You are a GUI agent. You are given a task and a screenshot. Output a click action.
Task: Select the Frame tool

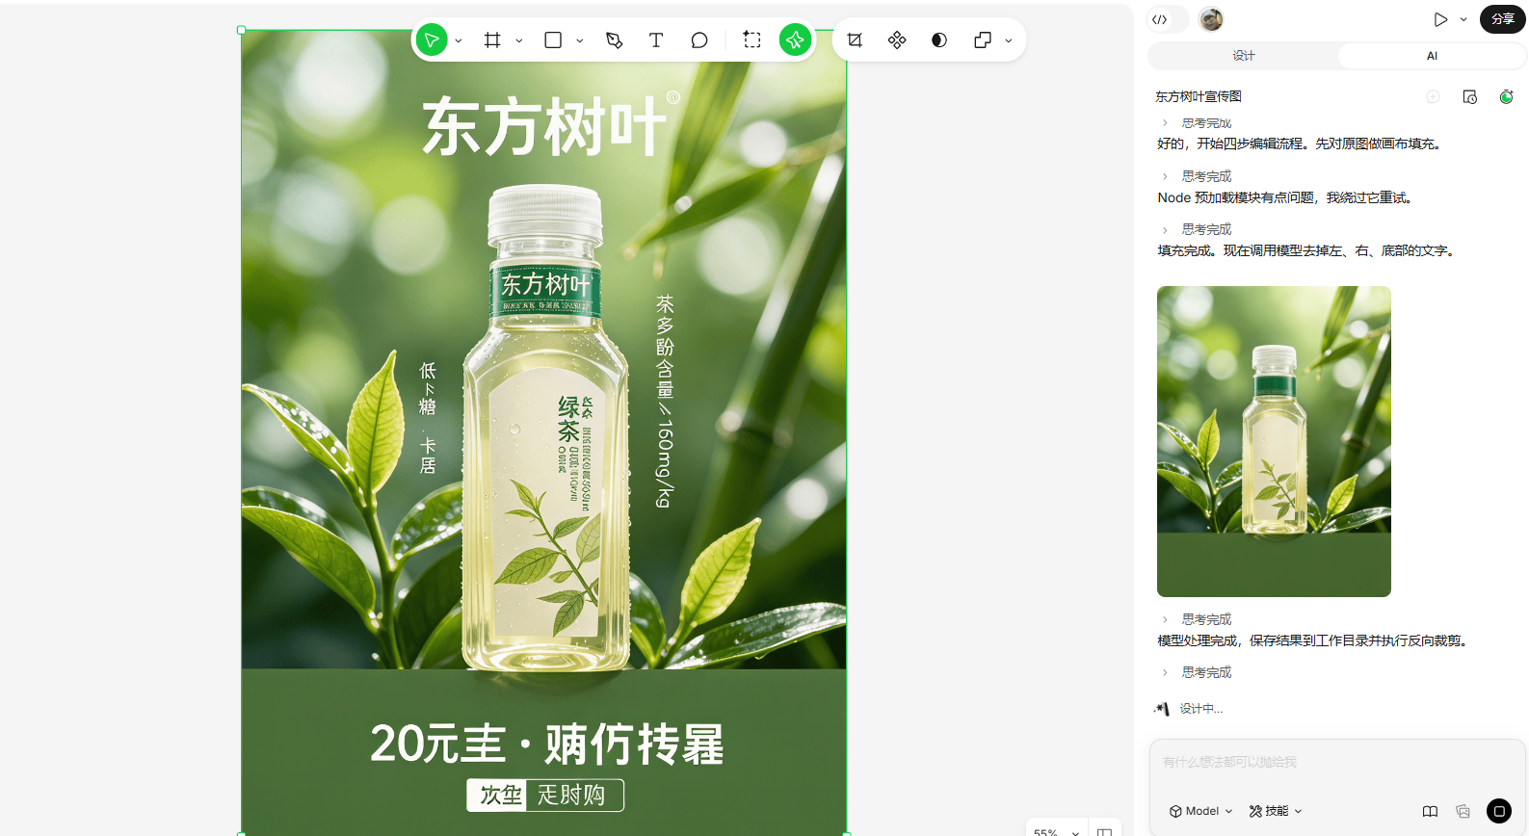(492, 39)
